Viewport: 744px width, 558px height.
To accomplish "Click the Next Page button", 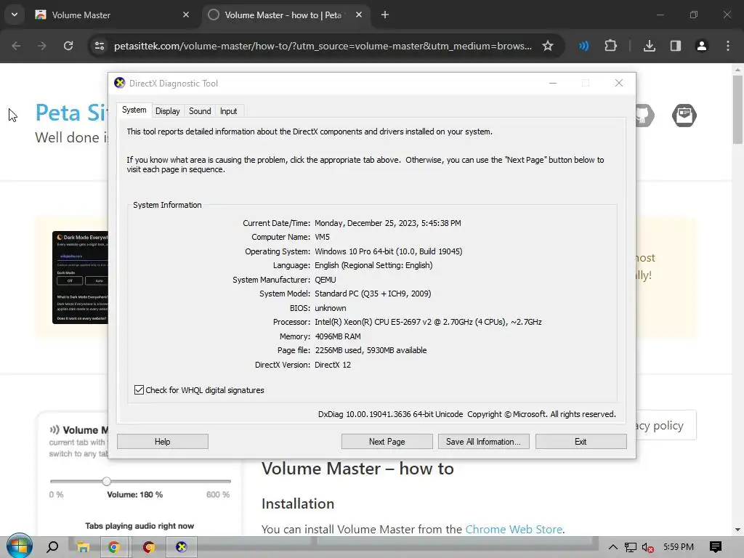I will click(x=387, y=441).
